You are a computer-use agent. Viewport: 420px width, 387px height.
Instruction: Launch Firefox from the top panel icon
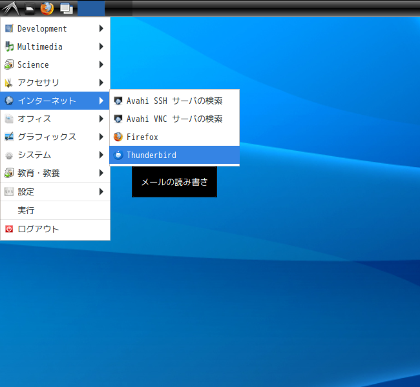[47, 8]
